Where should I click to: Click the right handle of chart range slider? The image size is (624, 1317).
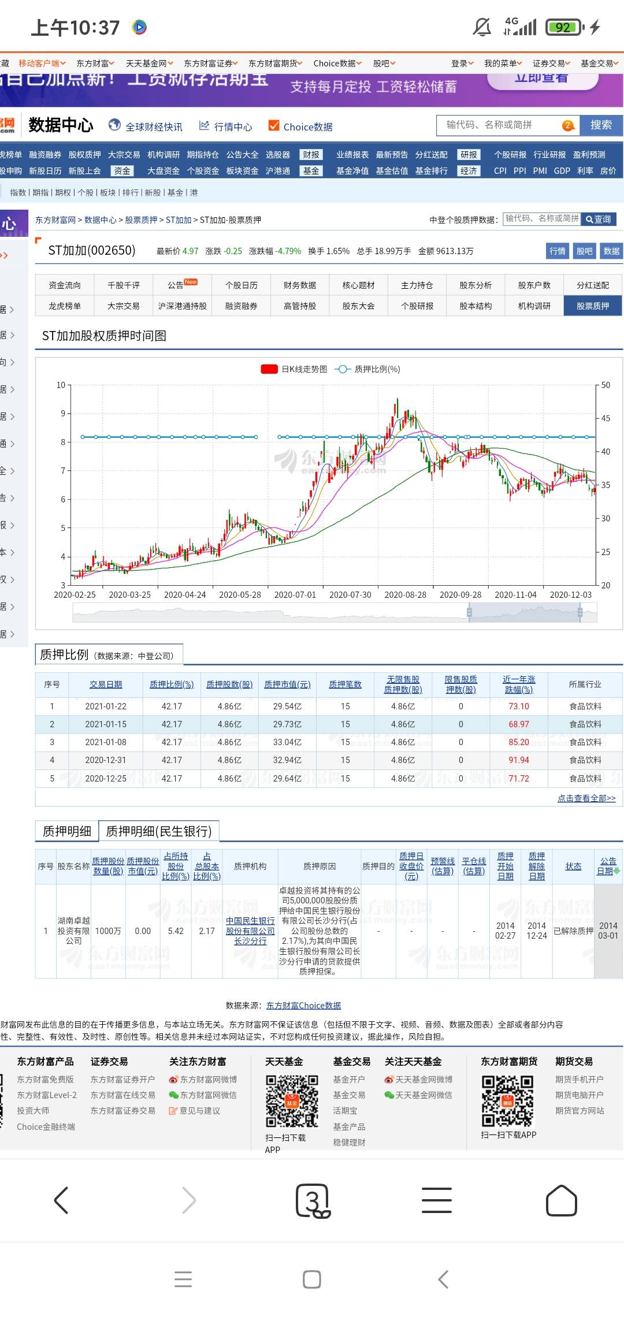pyautogui.click(x=580, y=612)
